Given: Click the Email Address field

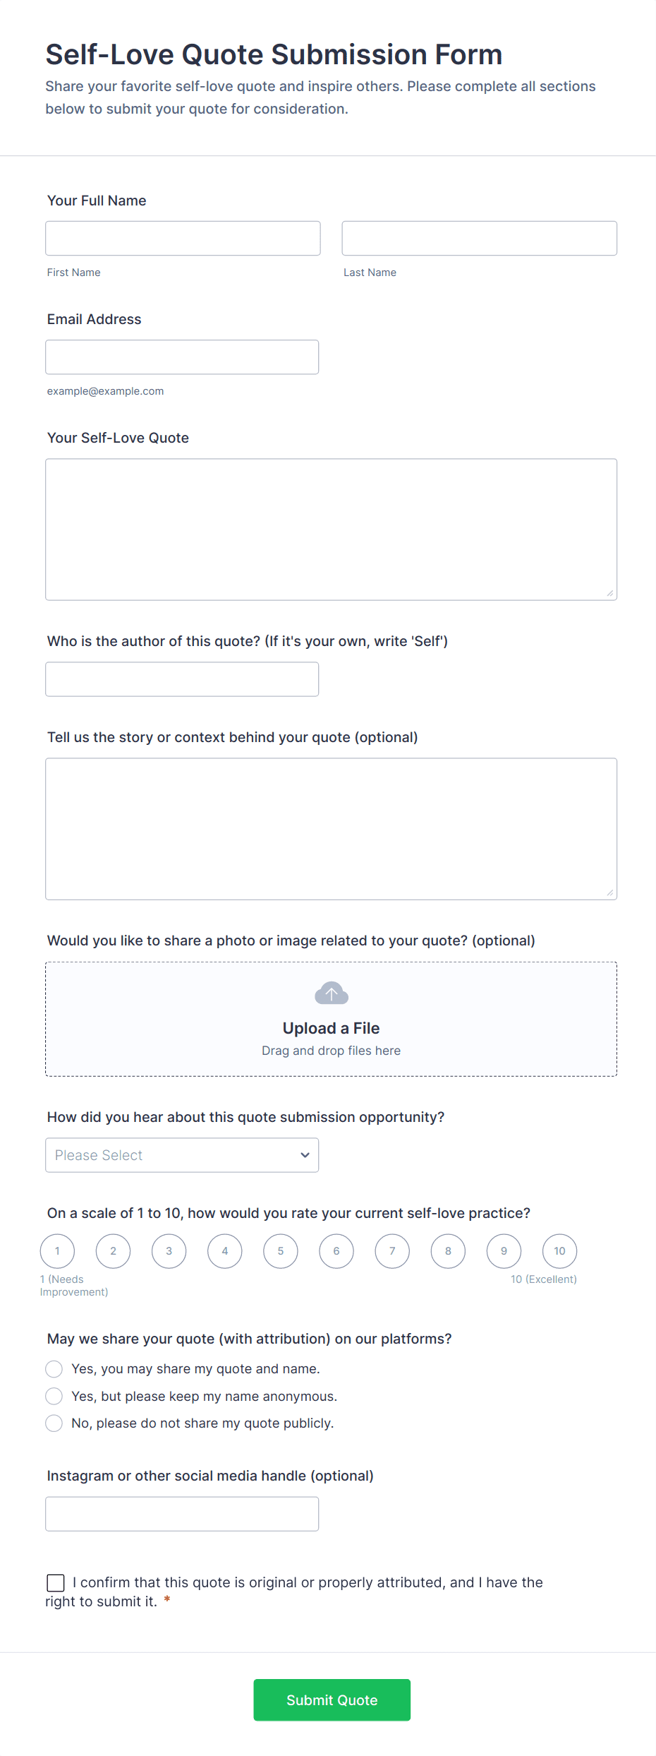Looking at the screenshot, I should (x=182, y=357).
